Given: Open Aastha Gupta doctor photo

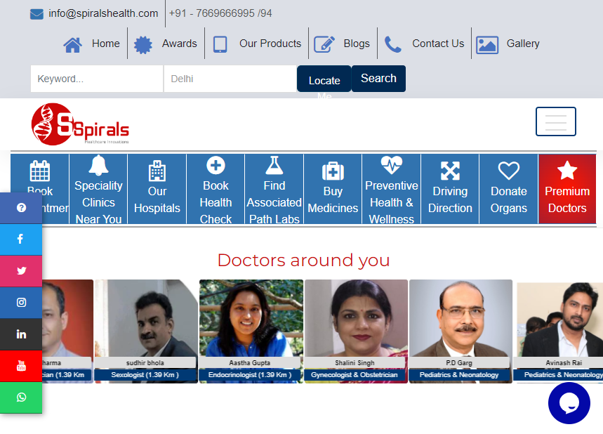Looking at the screenshot, I should click(251, 320).
